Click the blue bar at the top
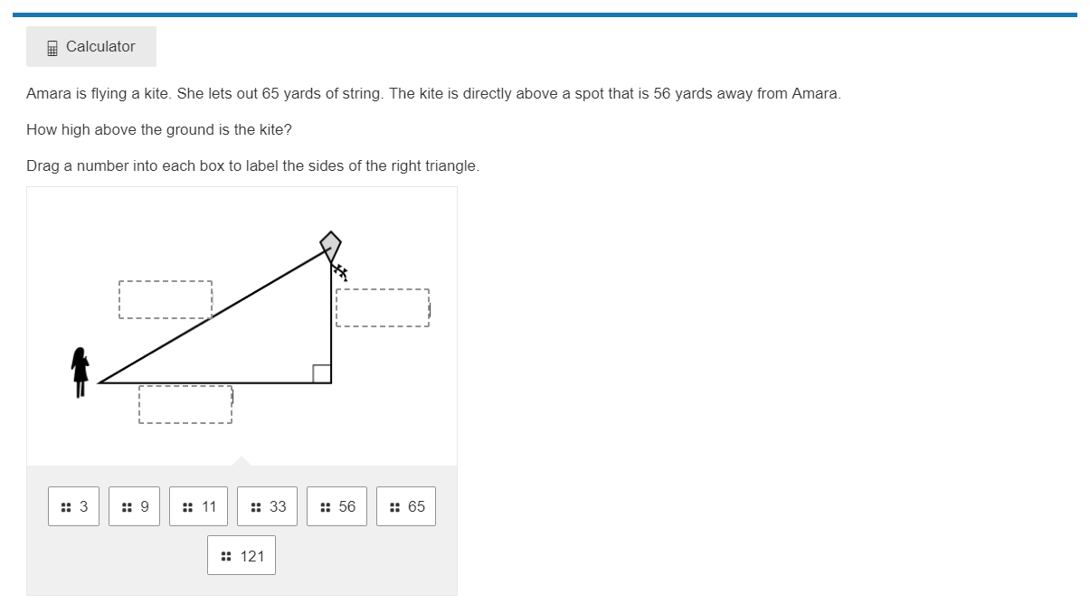The height and width of the screenshot is (613, 1090). click(545, 14)
